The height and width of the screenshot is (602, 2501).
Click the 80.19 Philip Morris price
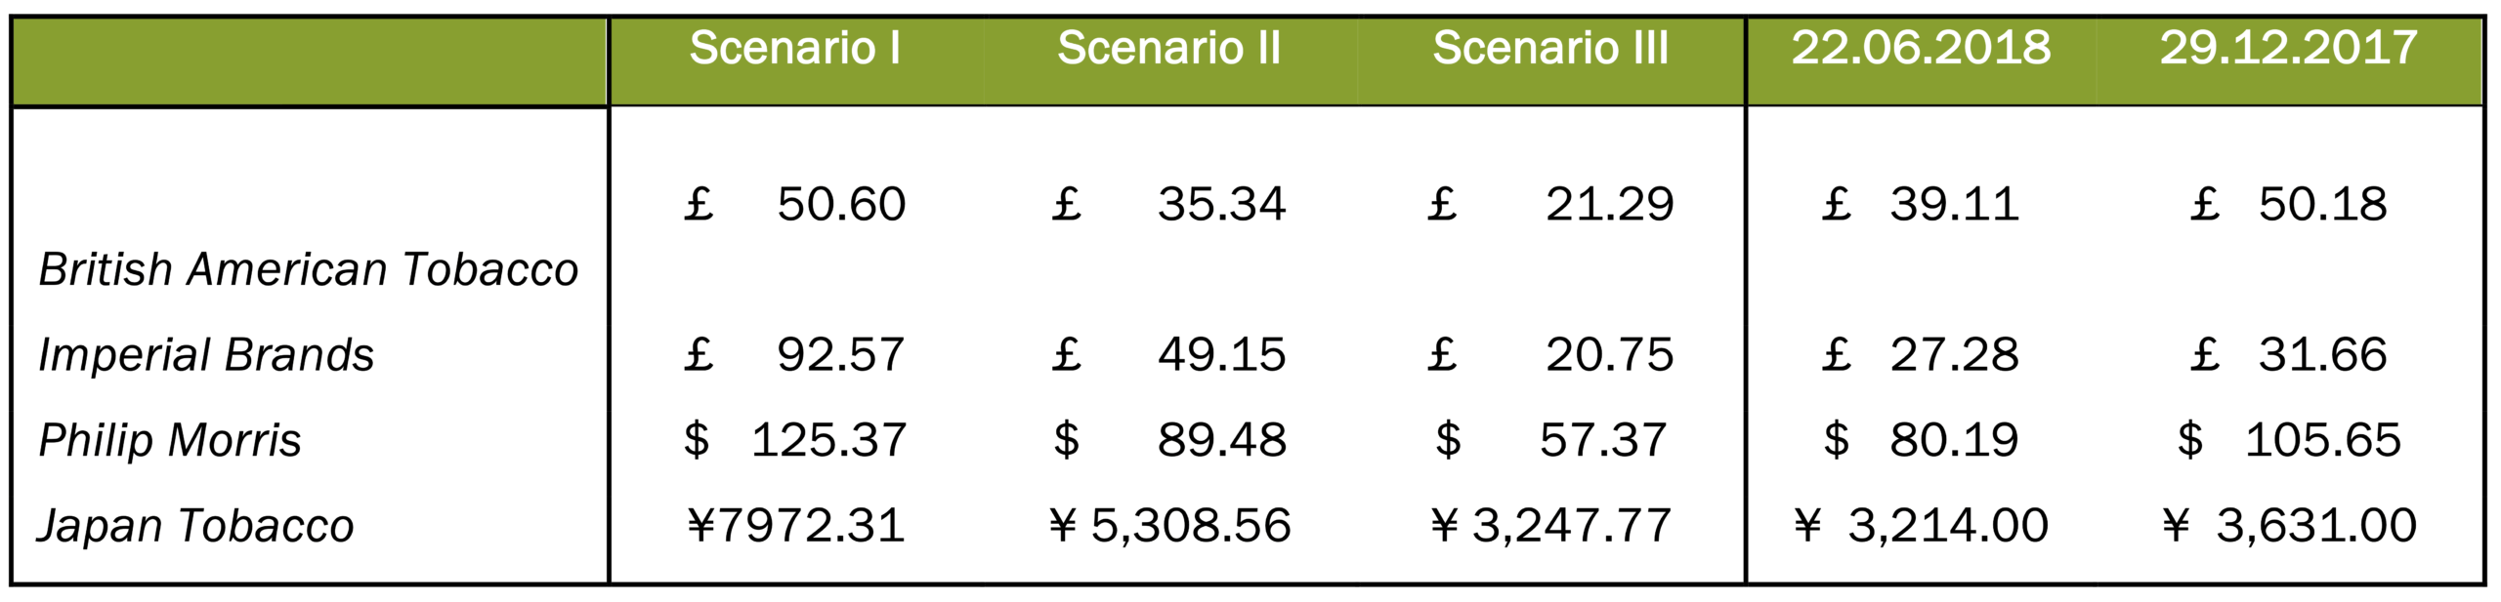click(x=1954, y=441)
